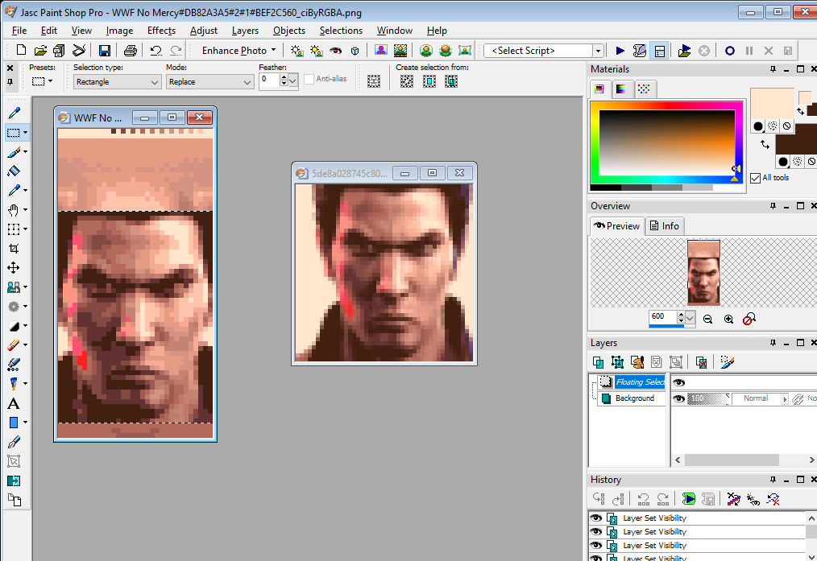
Task: Toggle the All tools checkbox
Action: (x=755, y=178)
